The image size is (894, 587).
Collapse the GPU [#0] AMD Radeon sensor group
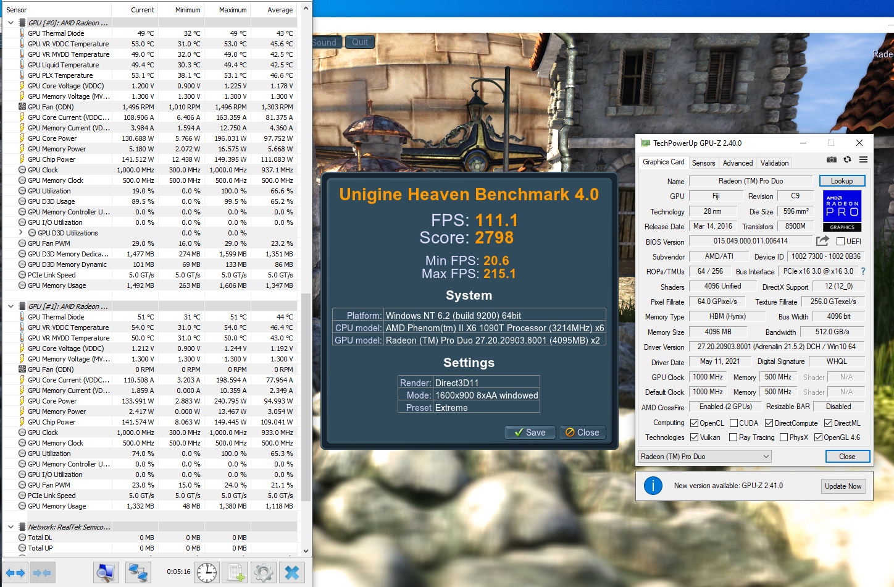point(10,23)
